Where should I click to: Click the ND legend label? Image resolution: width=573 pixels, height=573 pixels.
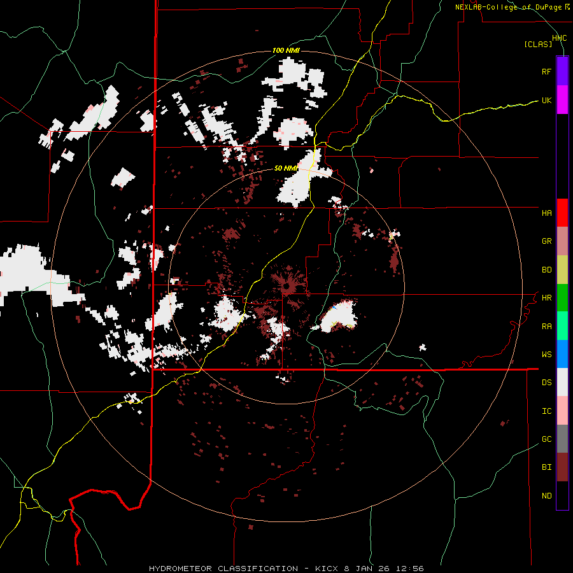pos(547,496)
